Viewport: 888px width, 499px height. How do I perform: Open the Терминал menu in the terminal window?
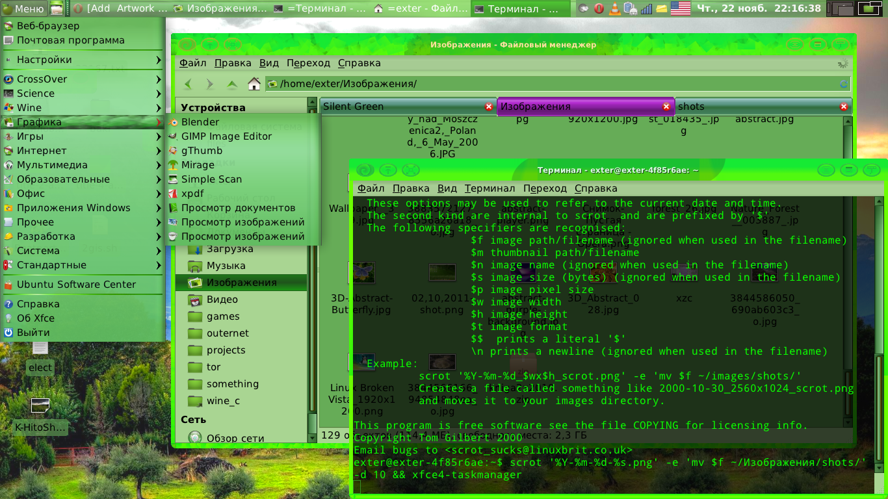[490, 188]
